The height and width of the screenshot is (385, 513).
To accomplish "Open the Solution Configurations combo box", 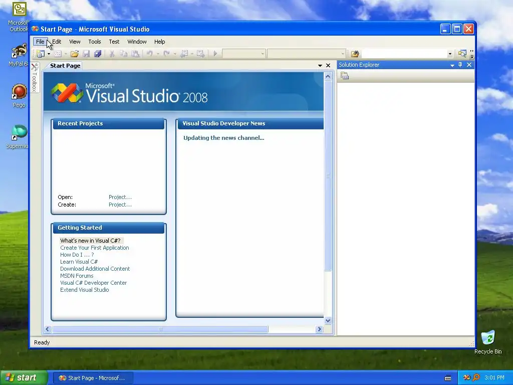I will (244, 54).
